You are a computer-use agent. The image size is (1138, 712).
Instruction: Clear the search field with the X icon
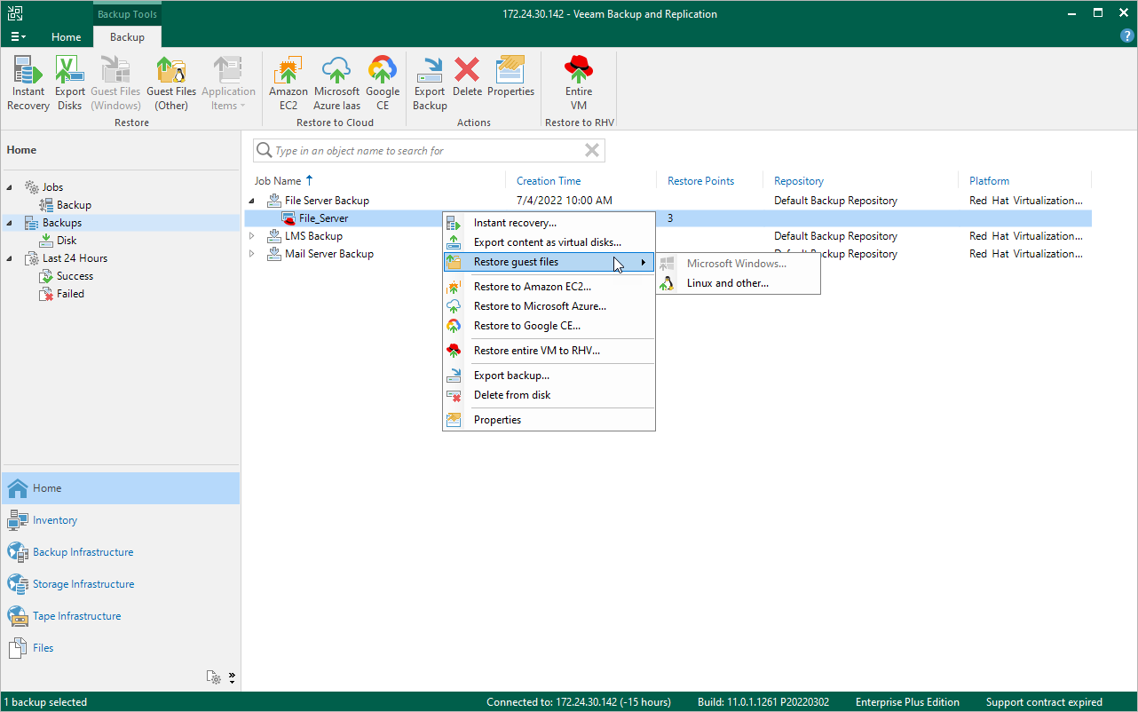592,151
